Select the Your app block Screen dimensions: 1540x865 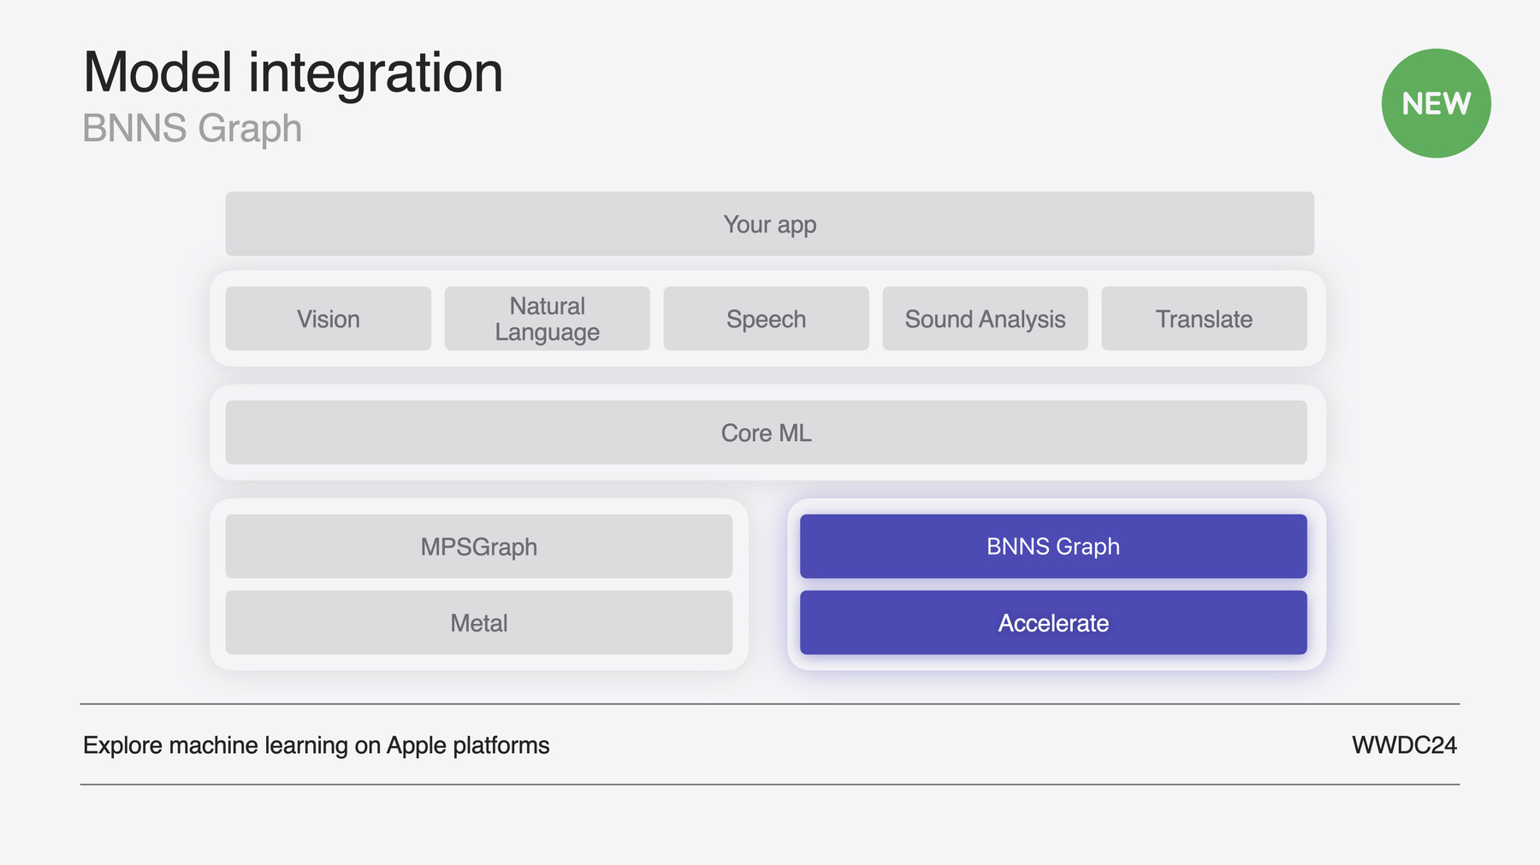tap(770, 224)
